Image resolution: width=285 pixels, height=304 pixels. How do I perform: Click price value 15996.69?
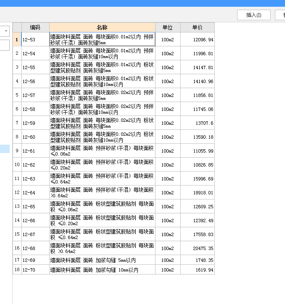(x=203, y=179)
